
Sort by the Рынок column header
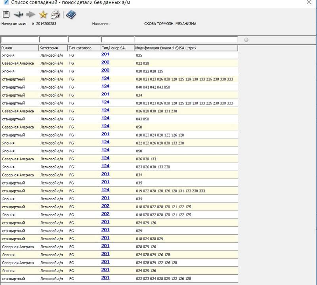click(19, 48)
